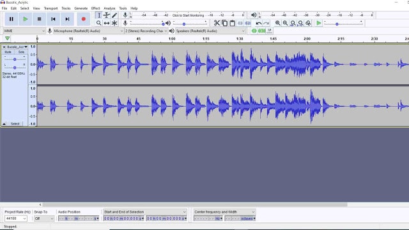This screenshot has width=409, height=230.
Task: Click the Pause button
Action: [x=12, y=19]
